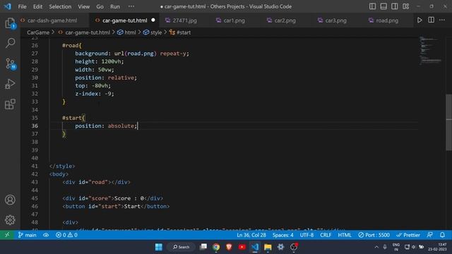452x254 pixels.
Task: Open the Edit menu
Action: 37,6
